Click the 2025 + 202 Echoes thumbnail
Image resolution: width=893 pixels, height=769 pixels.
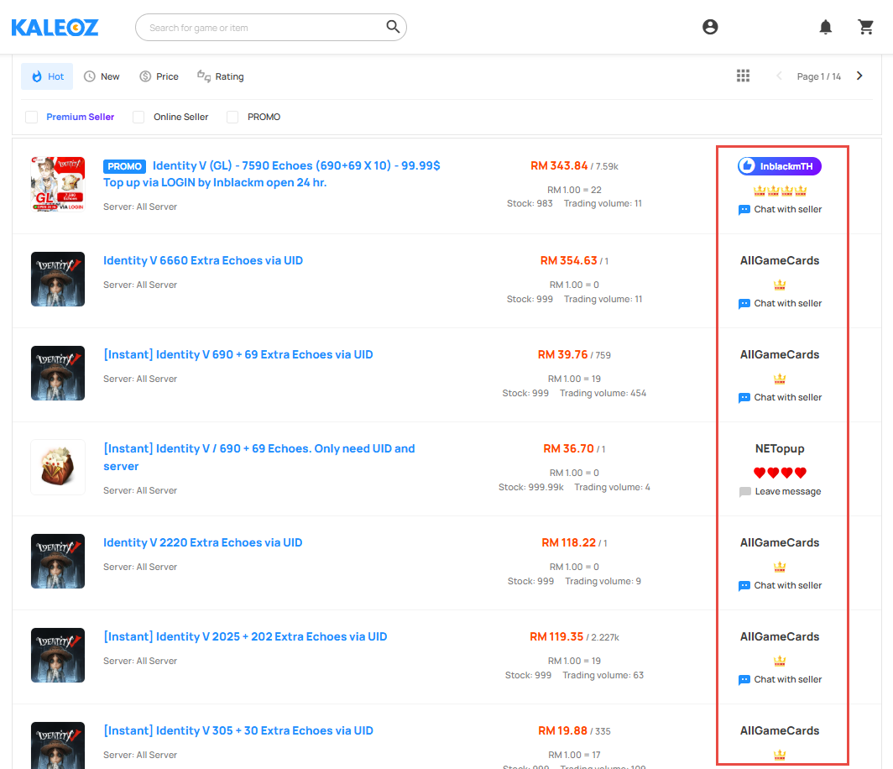pos(58,655)
